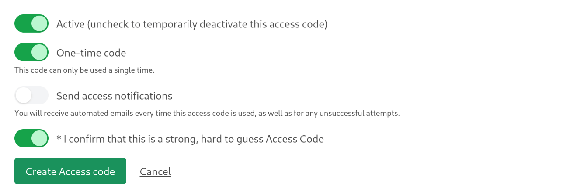Click the Cancel link
Viewport: 563px width, 194px height.
155,171
